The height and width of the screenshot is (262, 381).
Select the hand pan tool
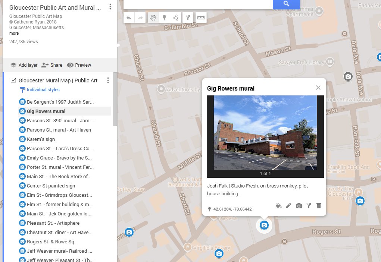point(153,18)
